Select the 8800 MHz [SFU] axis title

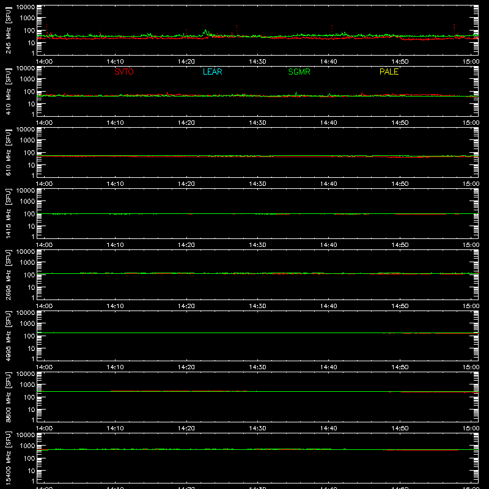[x=8, y=397]
